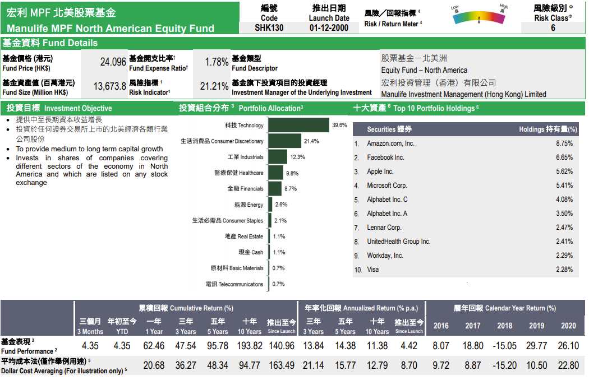Viewport: 589px width, 380px height.
Task: Click the 2019 fund return '29.77'
Action: coord(536,346)
